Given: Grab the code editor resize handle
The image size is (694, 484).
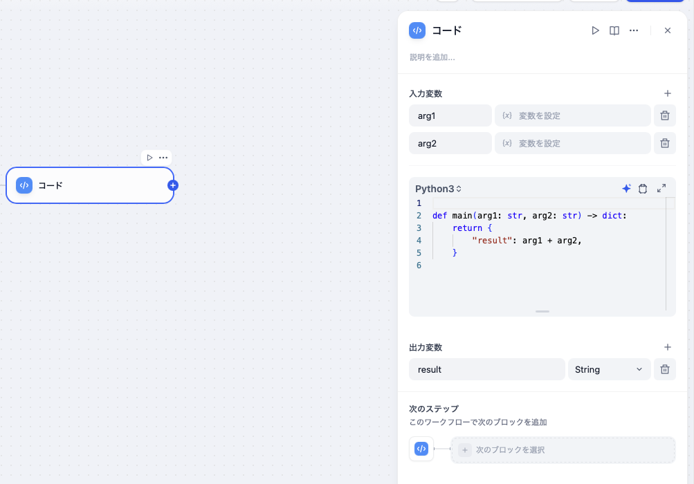Looking at the screenshot, I should [542, 311].
